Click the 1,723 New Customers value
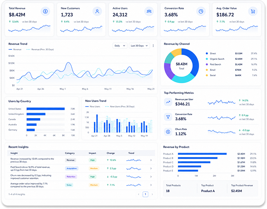Image resolution: width=267 pixels, height=209 pixels. click(67, 15)
